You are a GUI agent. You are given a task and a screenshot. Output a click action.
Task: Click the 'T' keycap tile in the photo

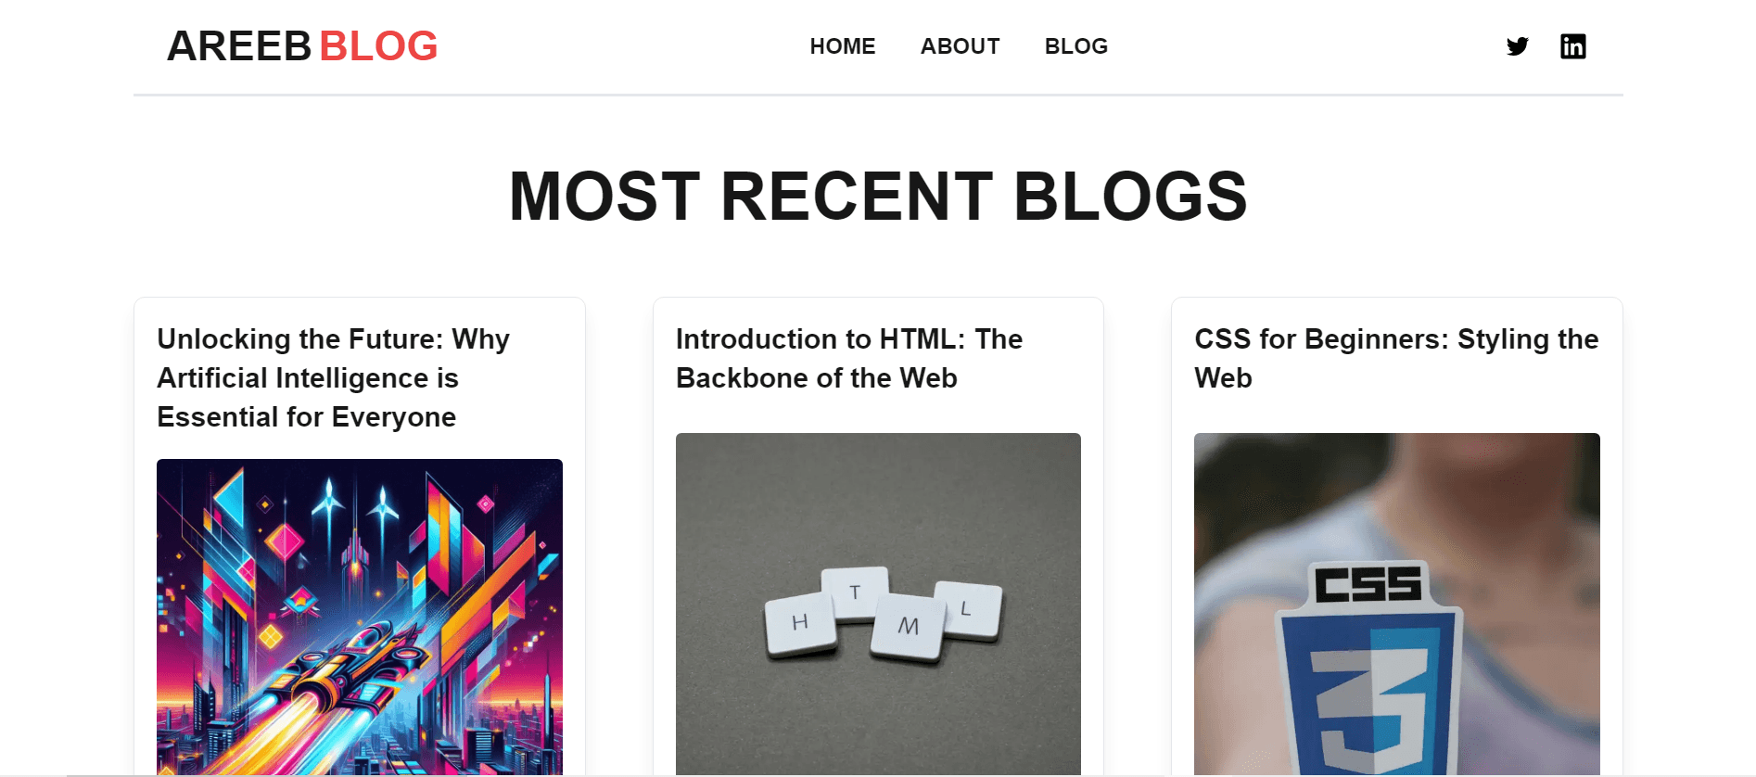[x=855, y=592]
